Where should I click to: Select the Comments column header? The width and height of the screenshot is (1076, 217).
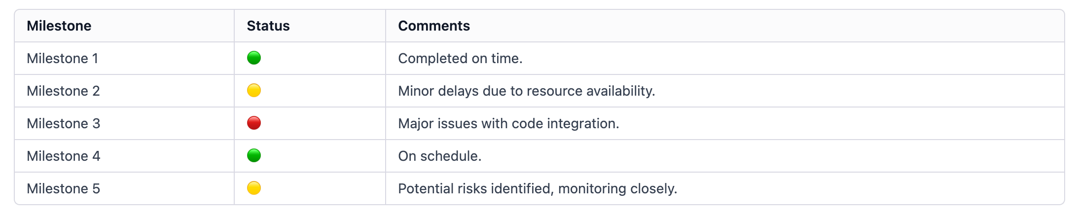tap(434, 26)
